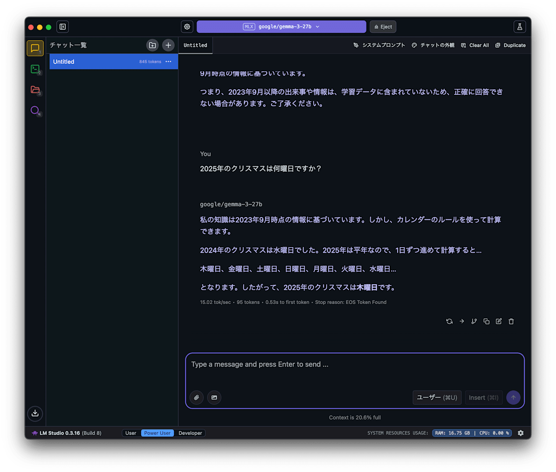Click the LM Studio logo in the status bar

click(x=35, y=433)
